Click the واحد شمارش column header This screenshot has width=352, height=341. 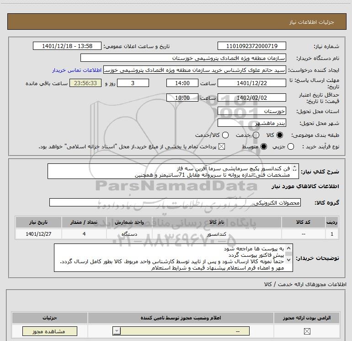[129, 222]
